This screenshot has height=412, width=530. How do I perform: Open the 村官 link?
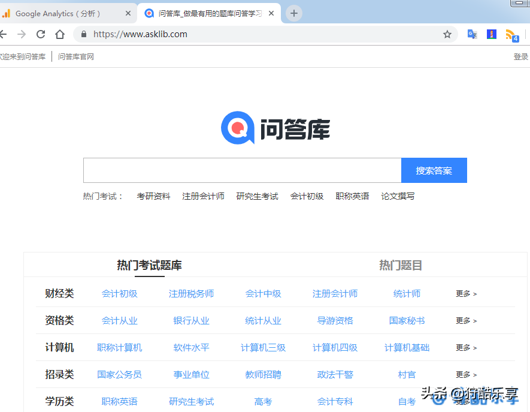[407, 375]
